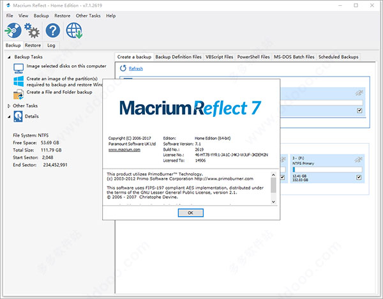This screenshot has height=299, width=383.
Task: Switch to MS-DOS Batch Files tab
Action: coord(294,57)
